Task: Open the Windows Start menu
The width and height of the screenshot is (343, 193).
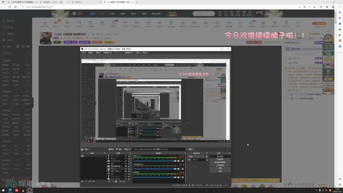Action: pyautogui.click(x=3, y=190)
